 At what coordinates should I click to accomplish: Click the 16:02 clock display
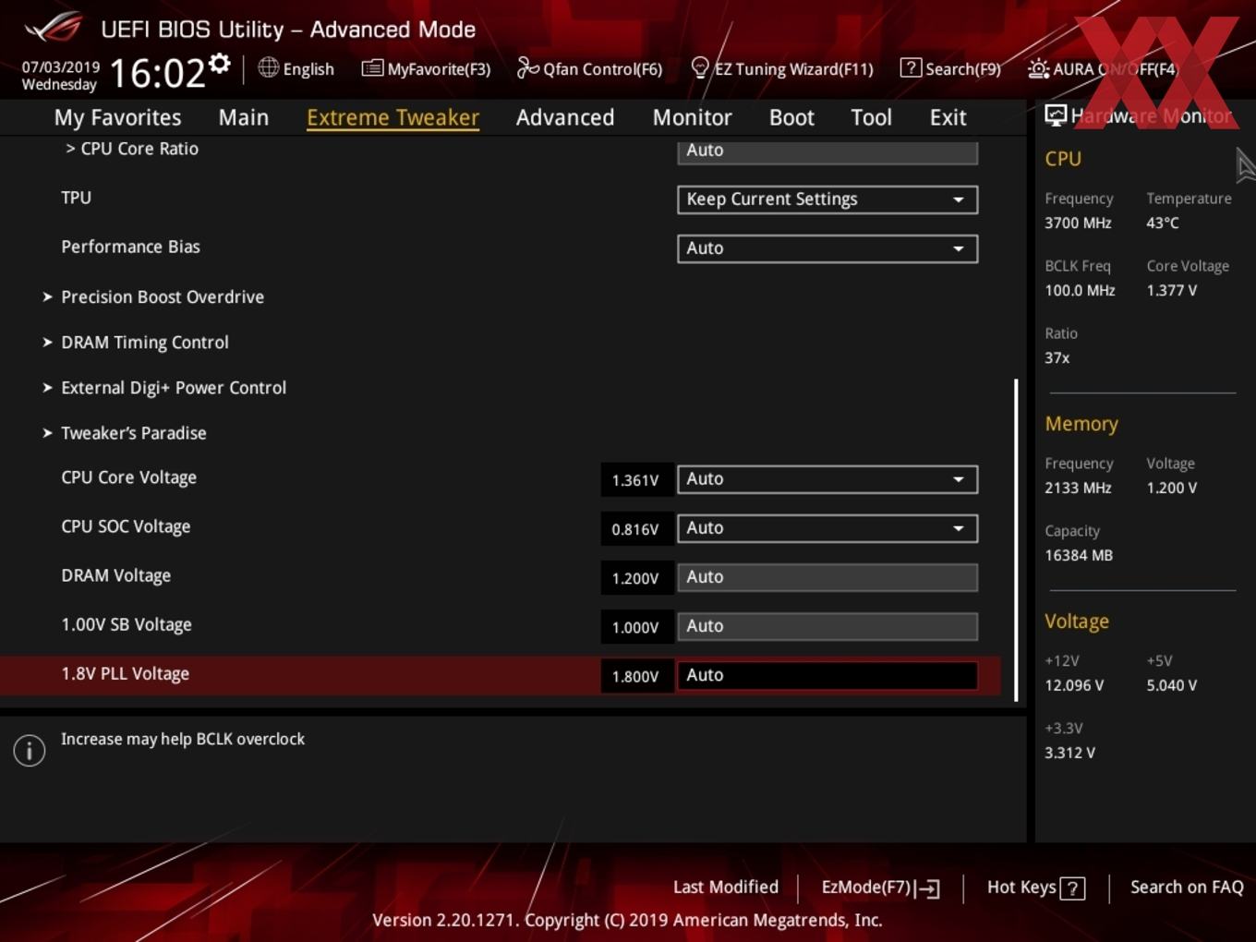point(157,72)
